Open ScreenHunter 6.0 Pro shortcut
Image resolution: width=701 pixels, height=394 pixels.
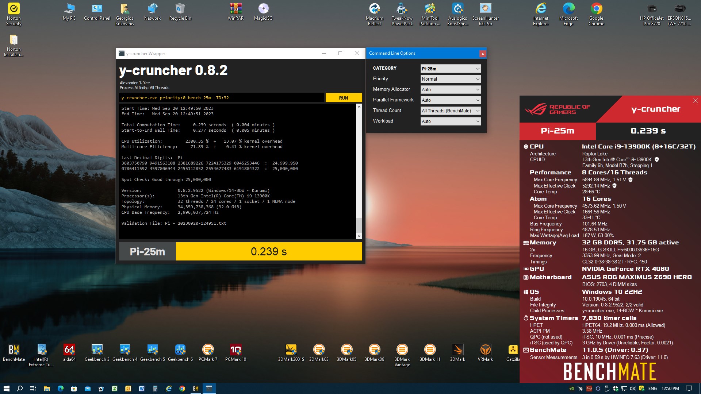[485, 15]
